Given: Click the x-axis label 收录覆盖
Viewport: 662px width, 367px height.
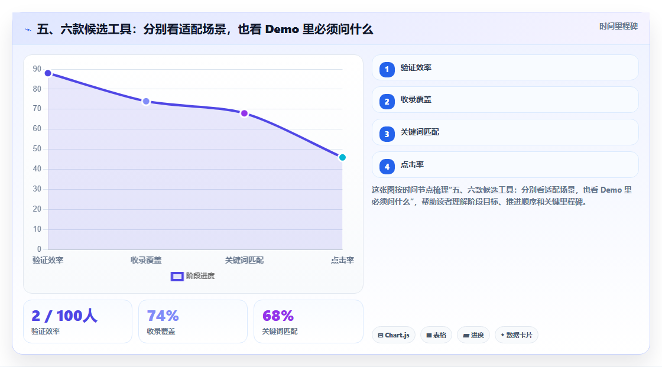Looking at the screenshot, I should pos(146,260).
